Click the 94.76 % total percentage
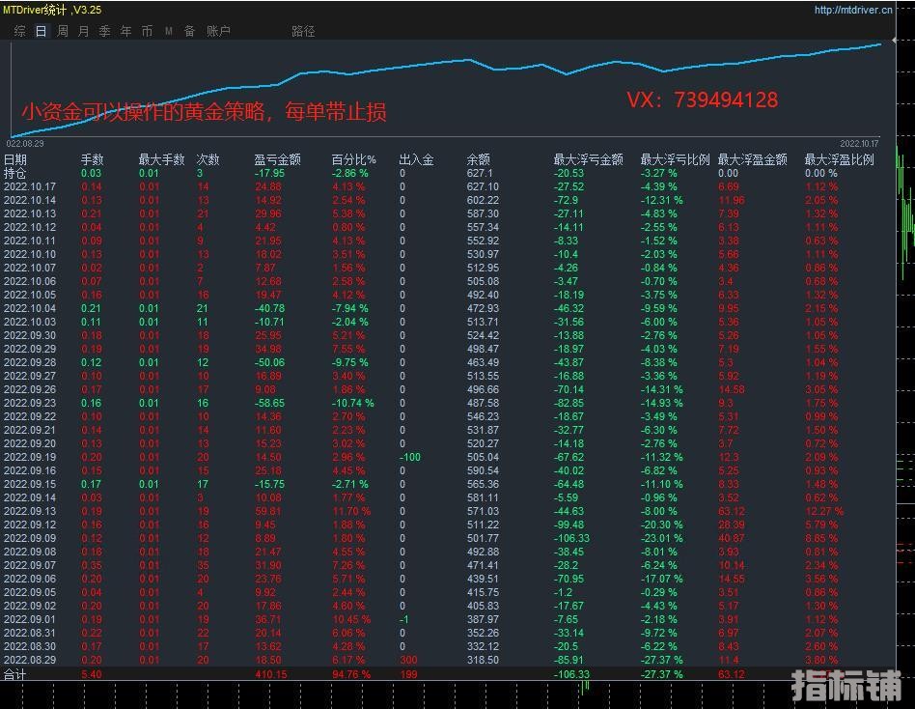915x709 pixels. point(351,674)
